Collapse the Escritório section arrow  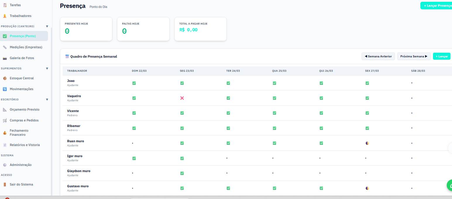[x=47, y=99]
